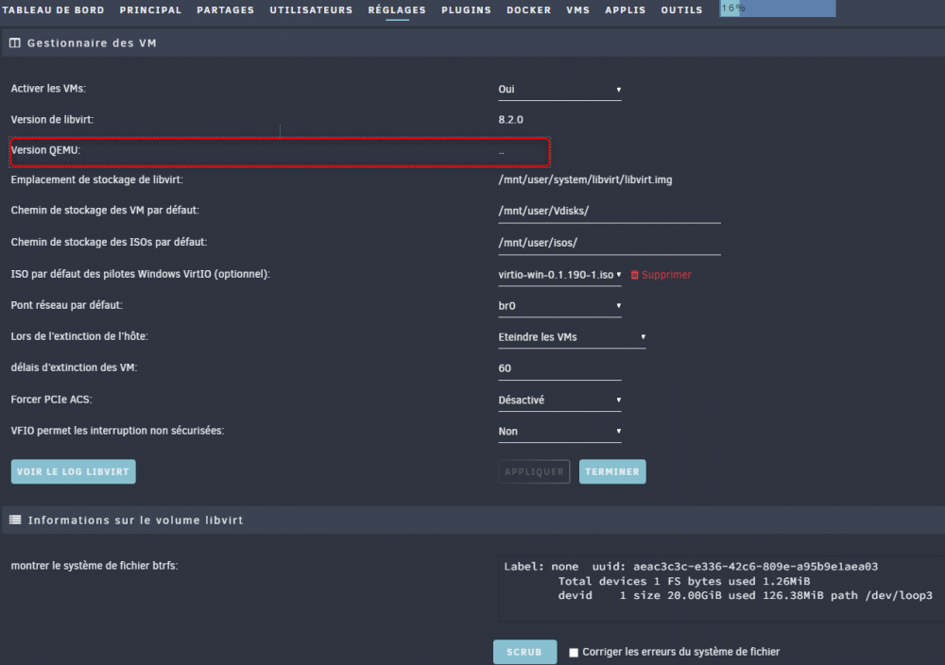
Task: Open the Pont réseau par défaut dropdown
Action: click(x=559, y=306)
